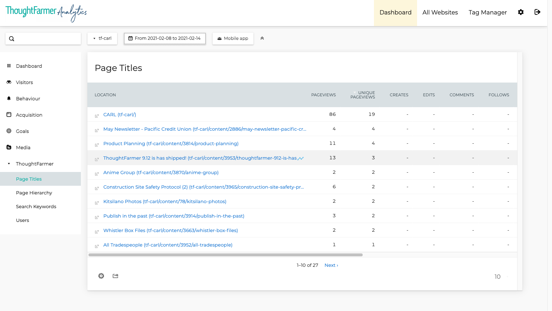
Task: Open the Mobile app segment selector
Action: (233, 38)
